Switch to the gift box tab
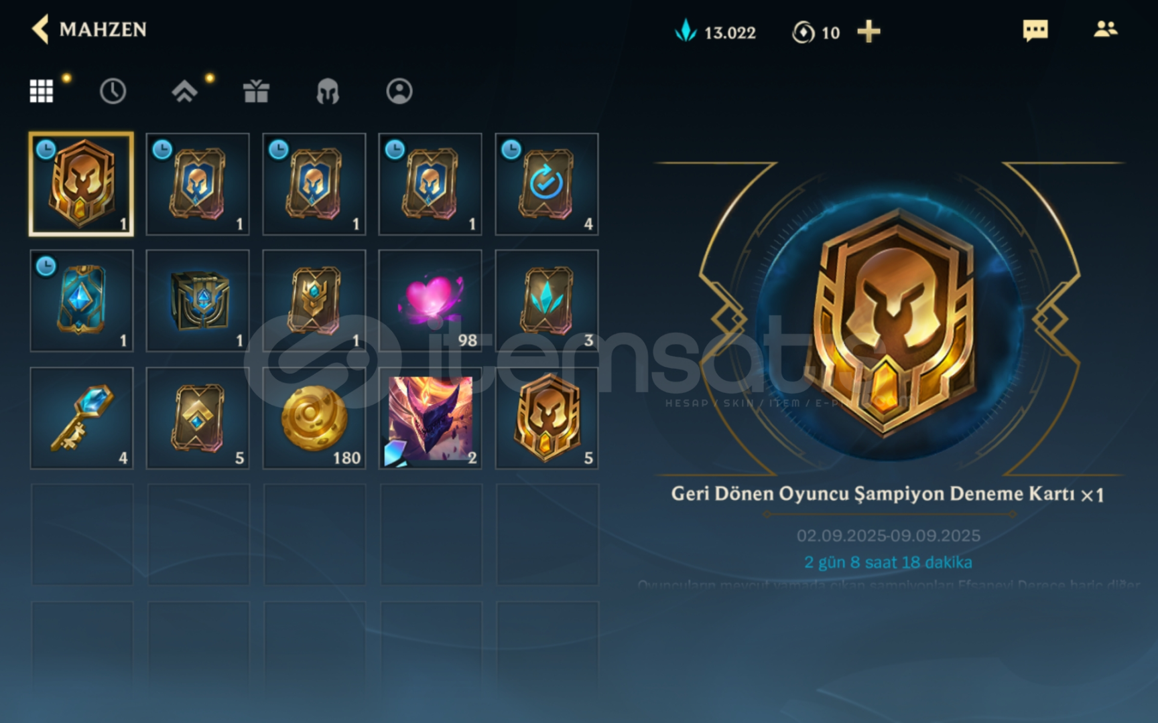The image size is (1158, 723). pos(256,91)
